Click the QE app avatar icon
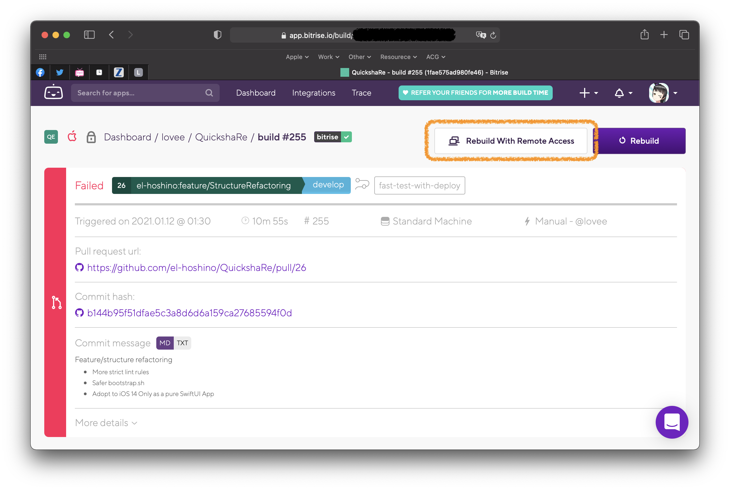730x490 pixels. coord(51,137)
